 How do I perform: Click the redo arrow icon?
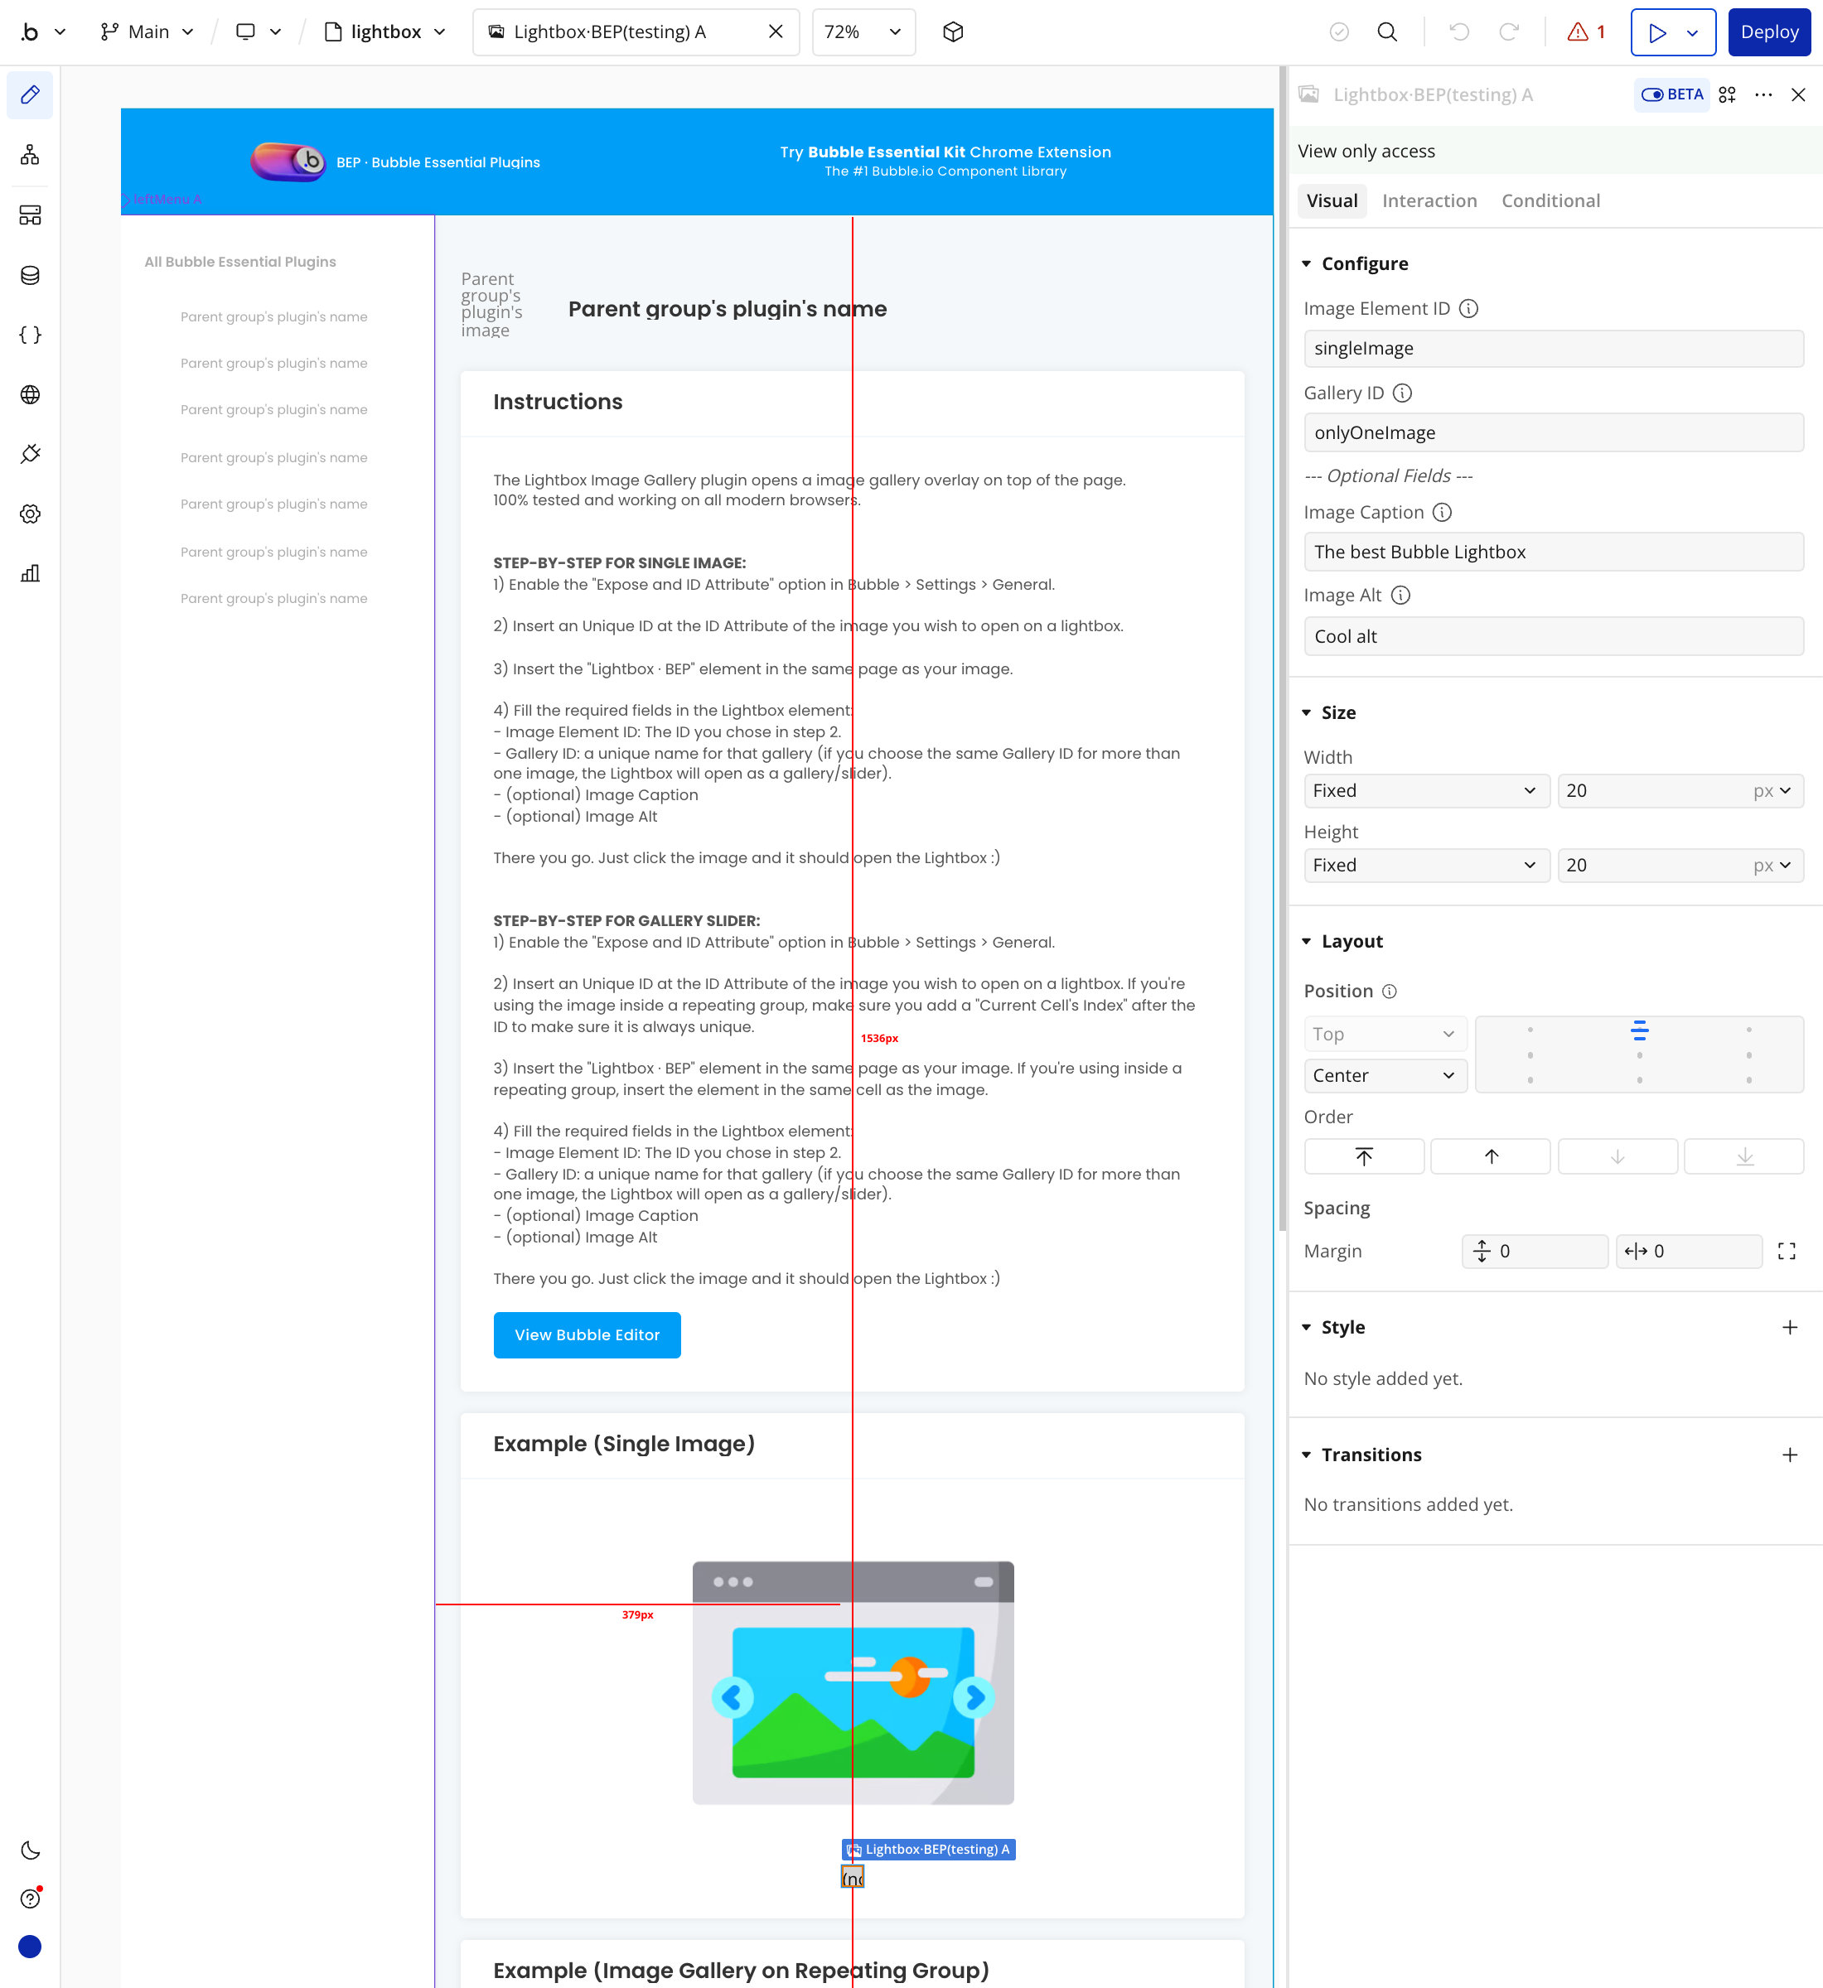(1509, 31)
